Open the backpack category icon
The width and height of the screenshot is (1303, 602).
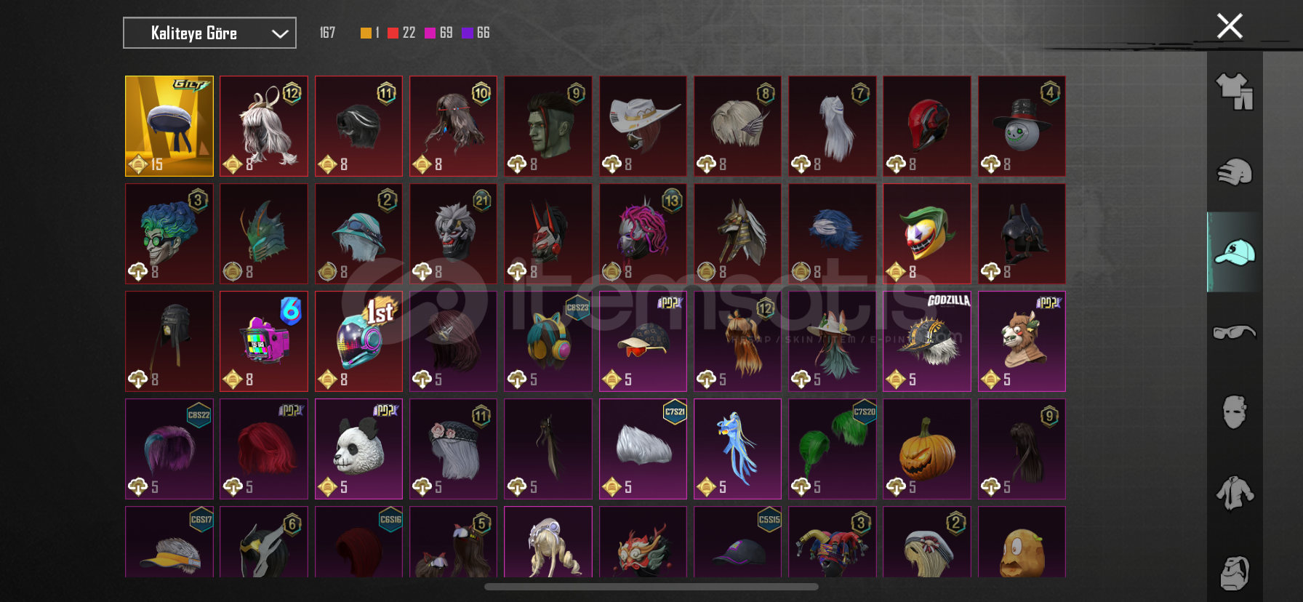click(x=1235, y=573)
